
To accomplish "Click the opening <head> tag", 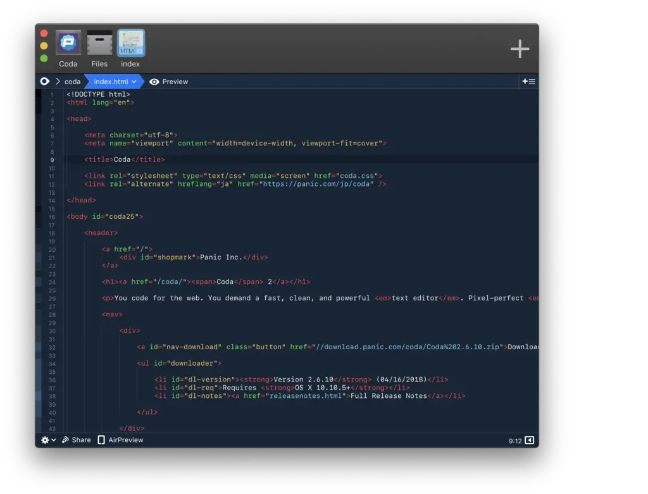I will pos(79,118).
